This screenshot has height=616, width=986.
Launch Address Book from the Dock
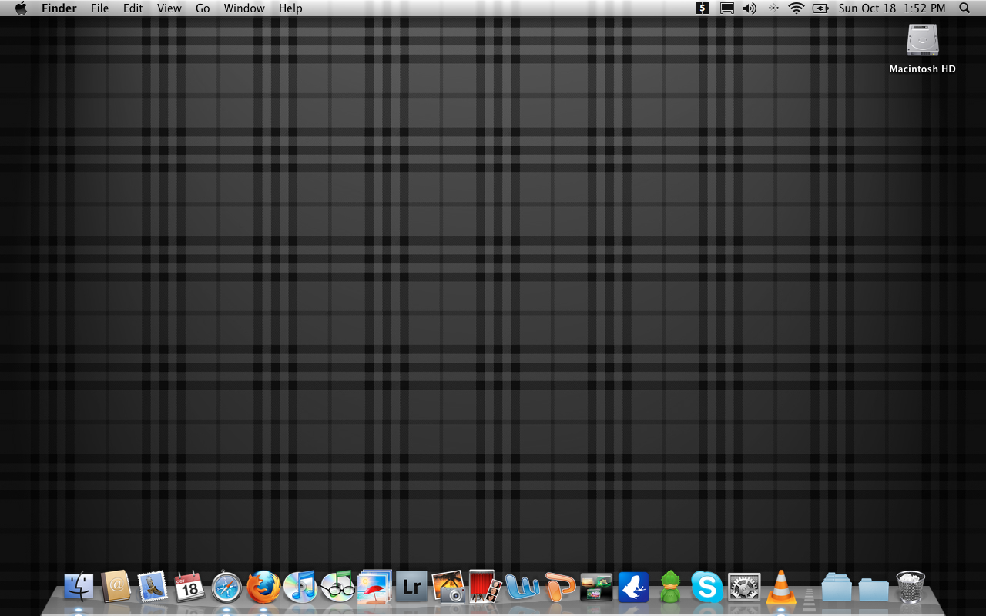click(116, 587)
